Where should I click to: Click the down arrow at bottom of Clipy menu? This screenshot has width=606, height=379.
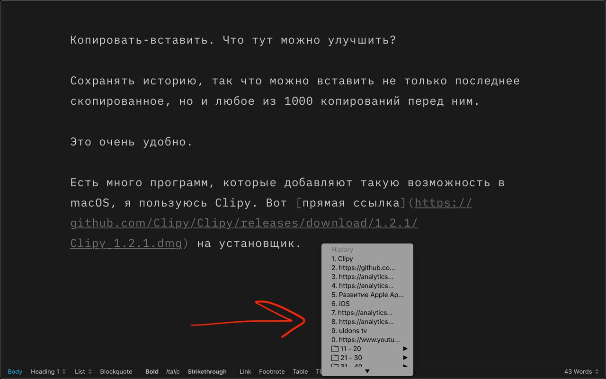coord(367,371)
